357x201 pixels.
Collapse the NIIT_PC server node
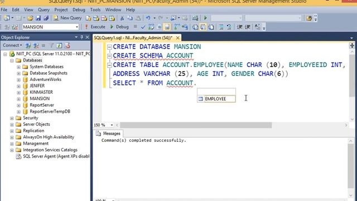[x=5, y=54]
